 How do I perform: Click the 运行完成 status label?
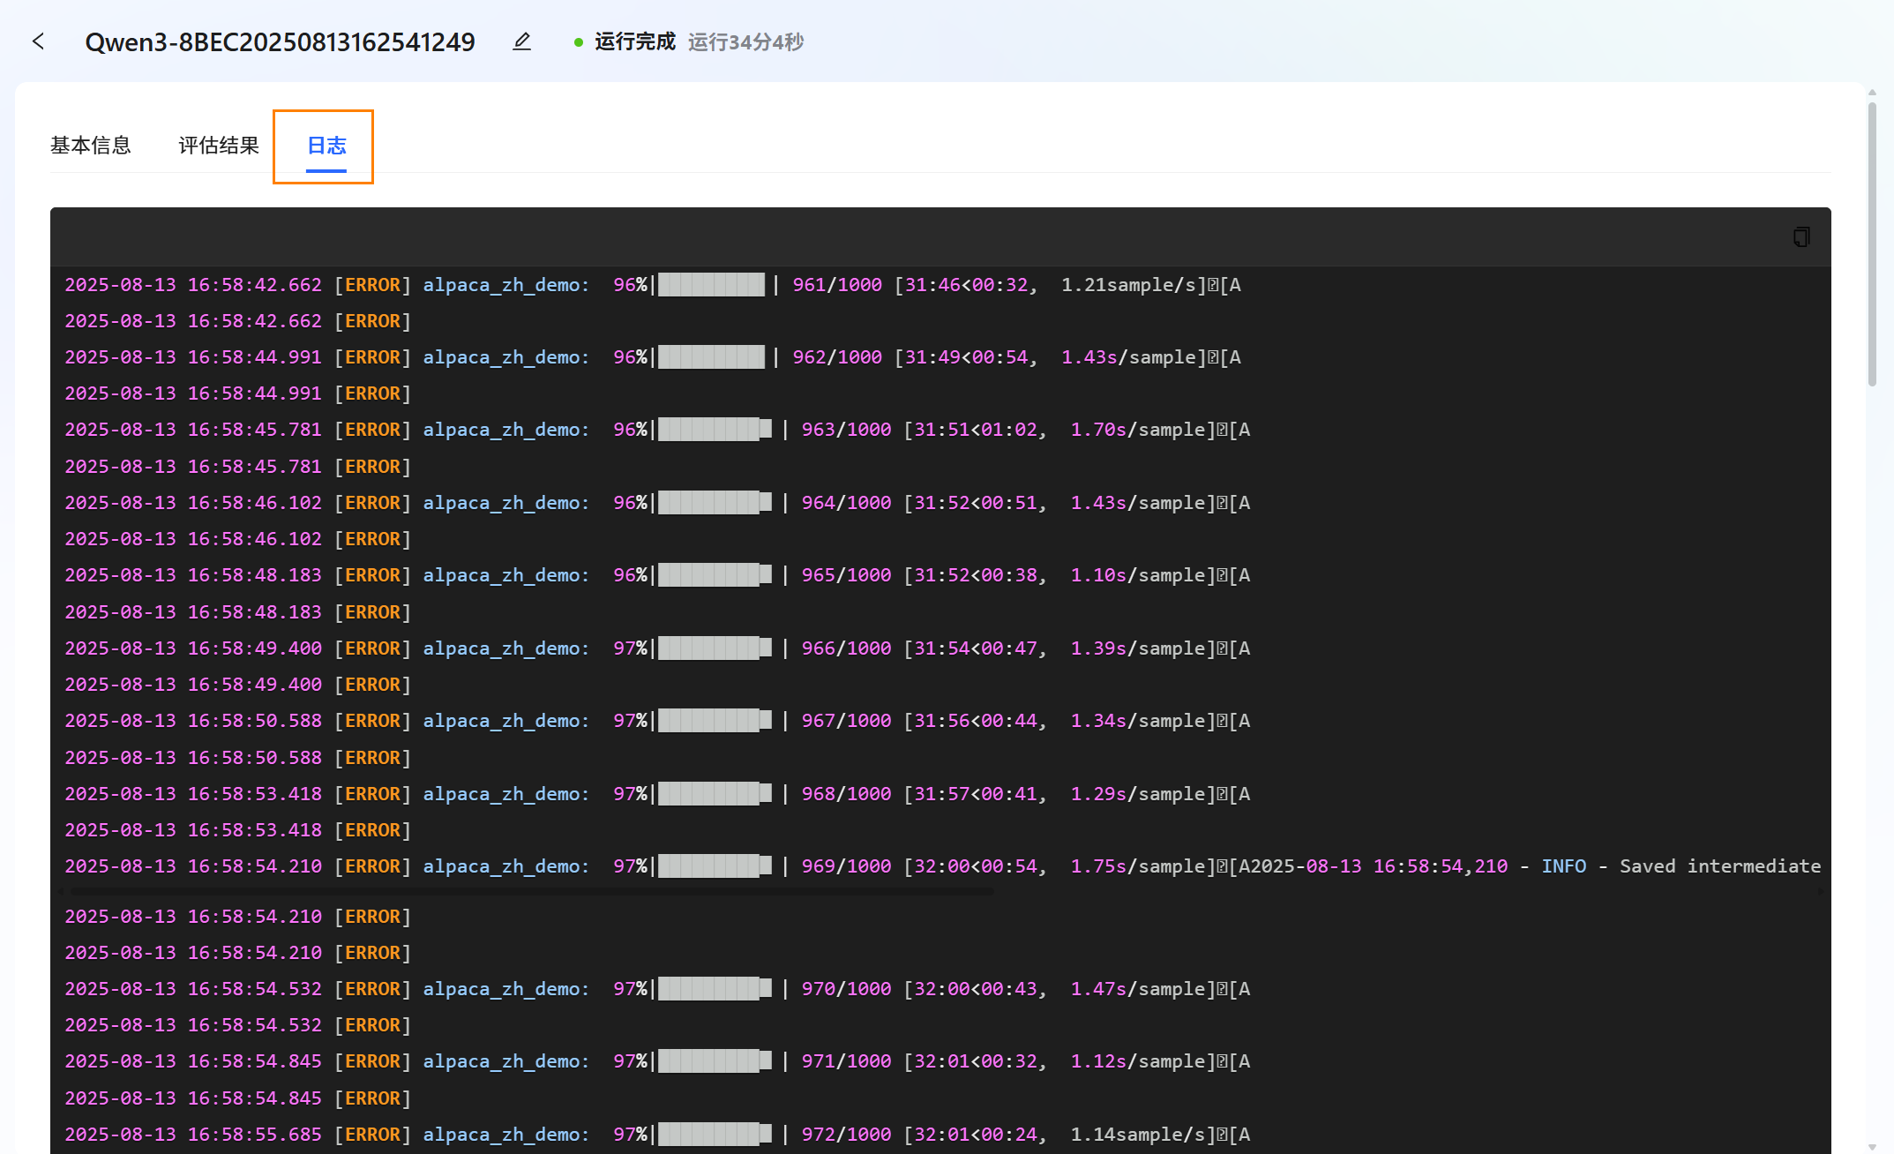[x=634, y=41]
